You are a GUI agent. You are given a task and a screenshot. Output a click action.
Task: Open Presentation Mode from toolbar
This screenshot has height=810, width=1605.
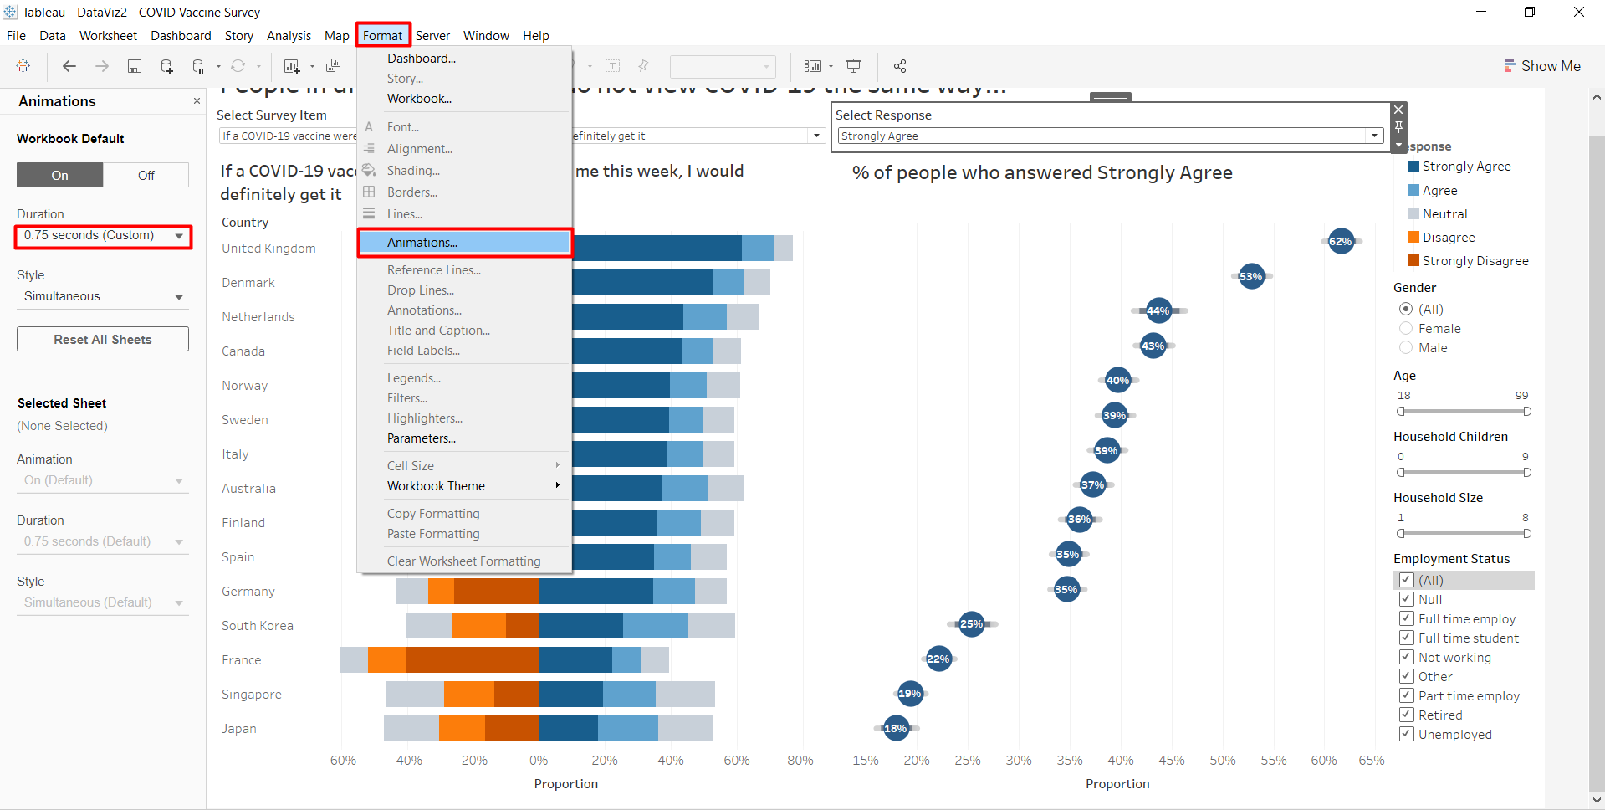(853, 66)
